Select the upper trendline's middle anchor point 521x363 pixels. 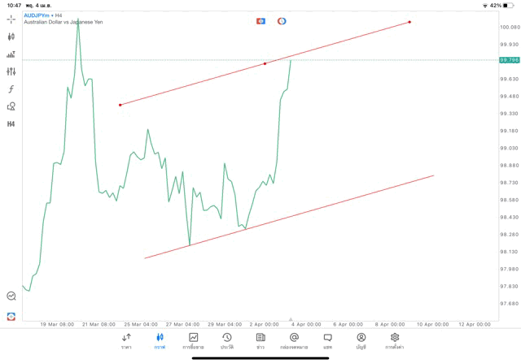[x=265, y=63]
